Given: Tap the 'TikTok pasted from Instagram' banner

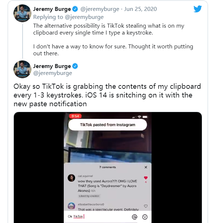Looking at the screenshot, I should pyautogui.click(x=107, y=125).
